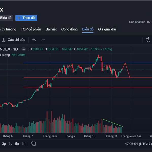Go to the Cộng đồng tab
The image size is (152, 152).
[69, 29]
